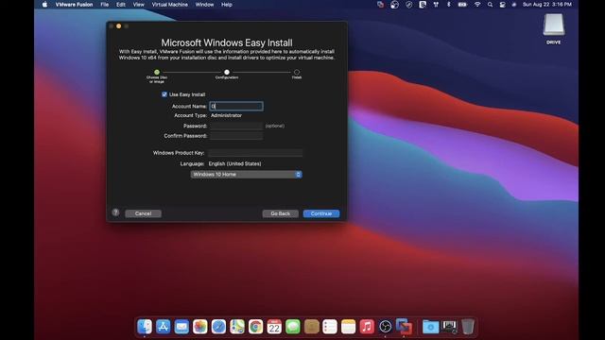605x340 pixels.
Task: Click the battery status icon
Action: 462,5
